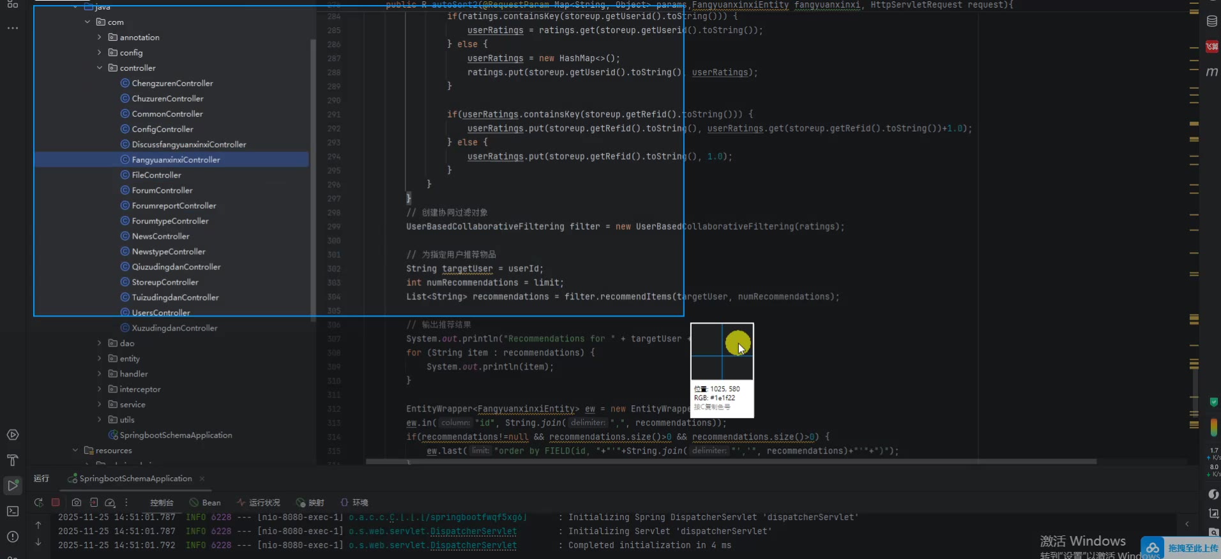This screenshot has width=1221, height=559.
Task: Expand the interceptor package
Action: click(100, 389)
